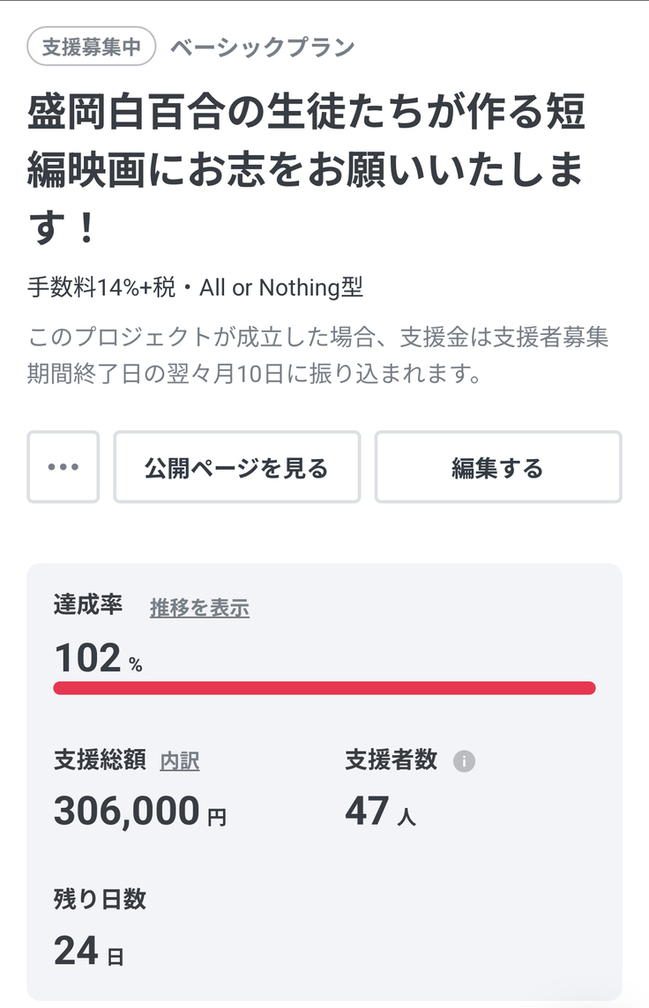This screenshot has height=1008, width=649.
Task: Show the 内訳 breakdown link
Action: coord(179,761)
